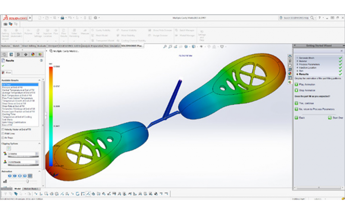The height and width of the screenshot is (215, 345).
Task: Toggle Transparent Model
Action: (103, 40)
